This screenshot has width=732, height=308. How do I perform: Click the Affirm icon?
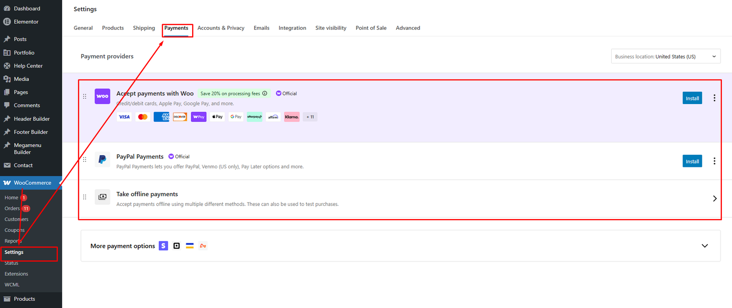[273, 117]
